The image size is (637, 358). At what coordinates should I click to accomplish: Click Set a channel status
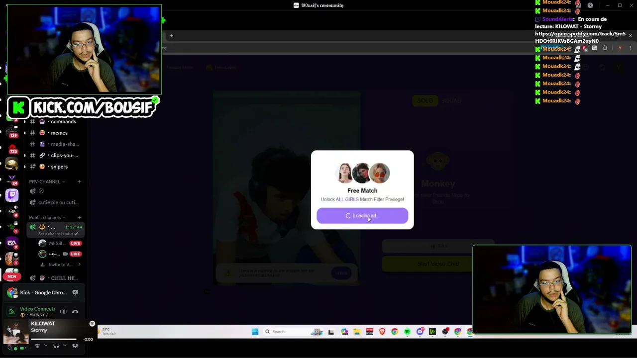click(x=58, y=234)
